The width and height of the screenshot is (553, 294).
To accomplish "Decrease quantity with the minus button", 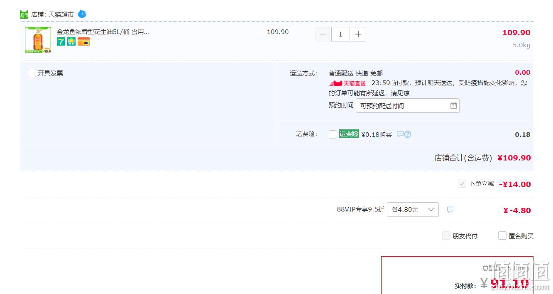I will point(323,34).
